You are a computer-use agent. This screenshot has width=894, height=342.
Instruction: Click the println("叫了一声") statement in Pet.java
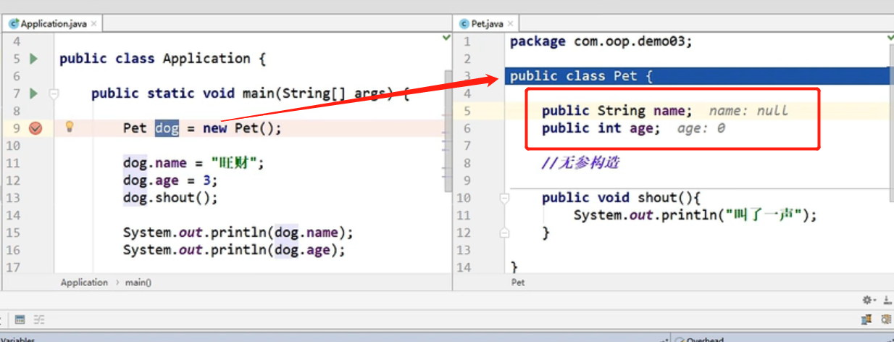[695, 215]
